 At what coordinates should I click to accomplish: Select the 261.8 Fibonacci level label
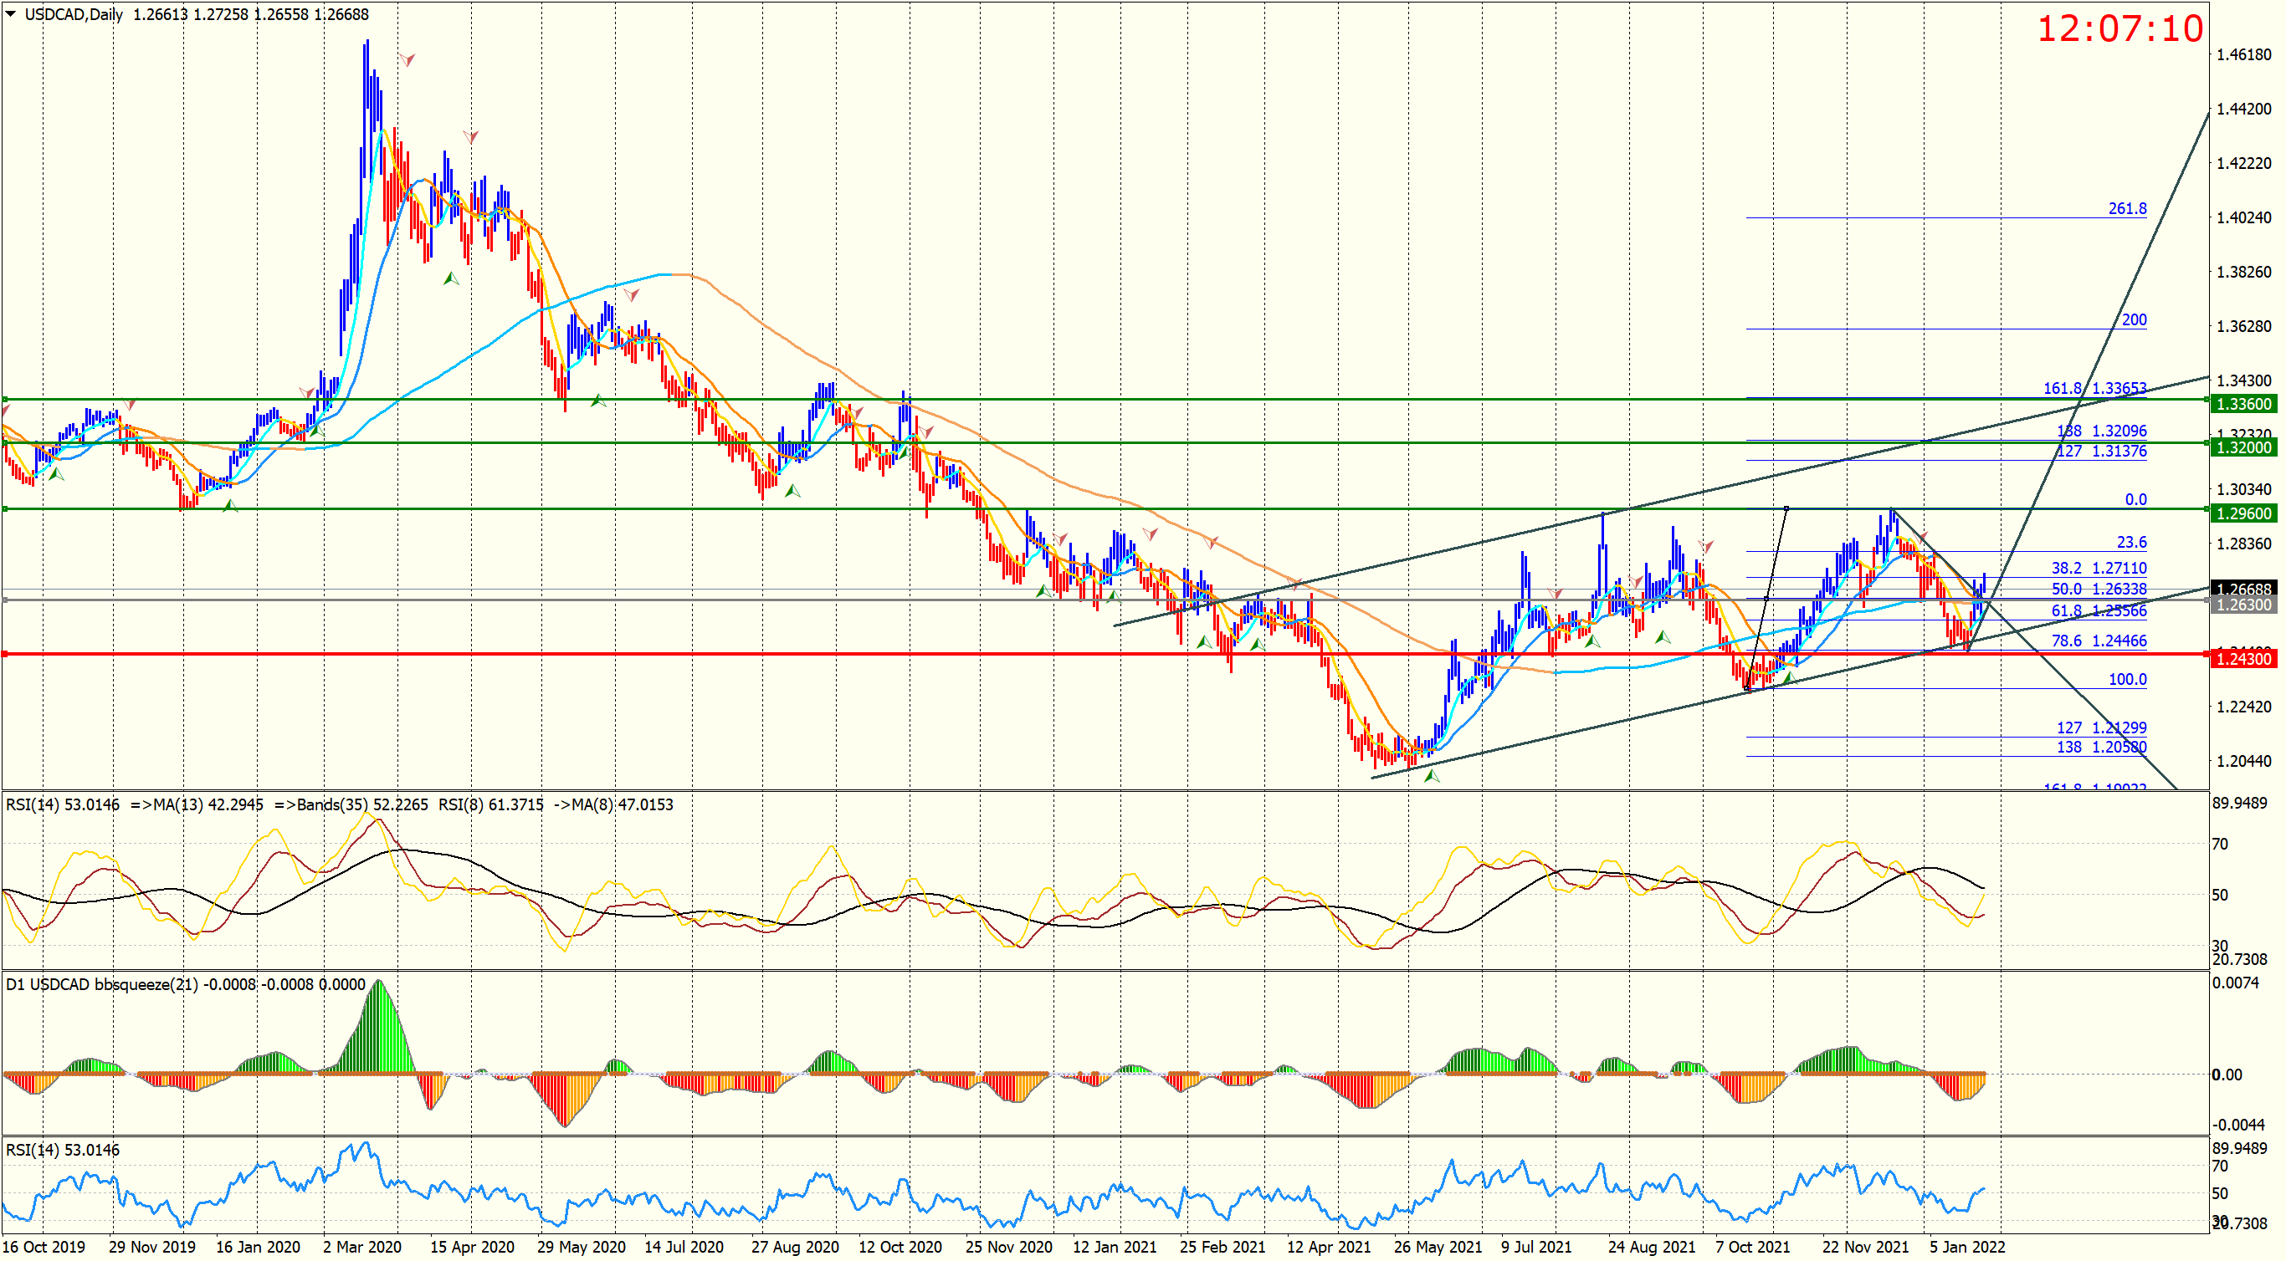2127,208
